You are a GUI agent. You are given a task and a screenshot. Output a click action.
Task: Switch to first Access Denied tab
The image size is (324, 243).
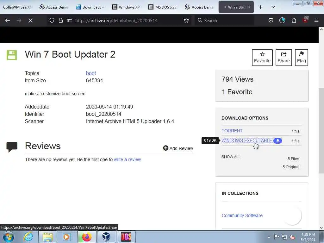click(x=54, y=7)
